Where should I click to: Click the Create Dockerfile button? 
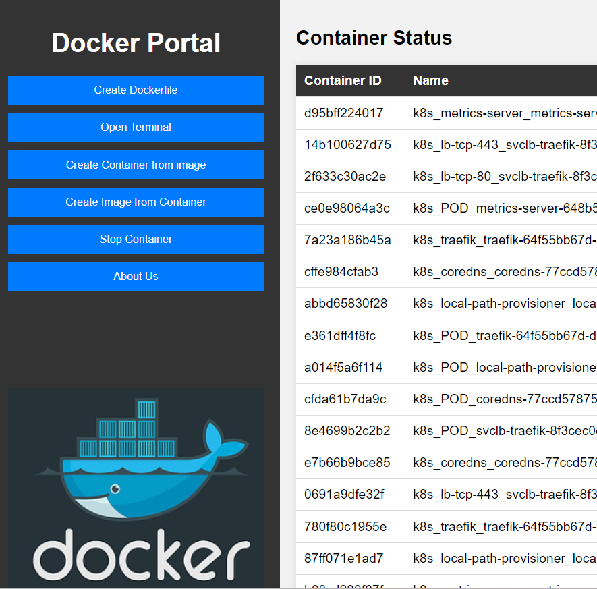(x=136, y=90)
